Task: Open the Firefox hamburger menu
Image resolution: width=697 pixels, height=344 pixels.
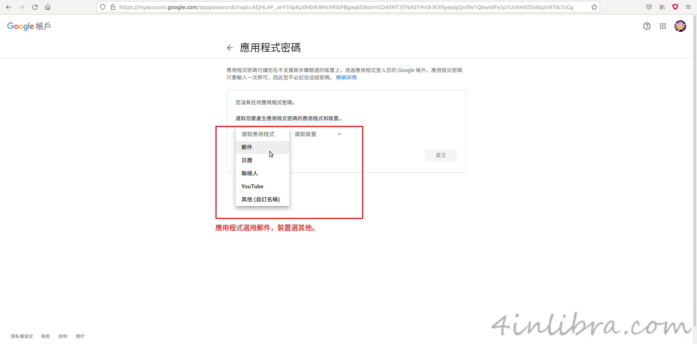Action: tap(688, 7)
